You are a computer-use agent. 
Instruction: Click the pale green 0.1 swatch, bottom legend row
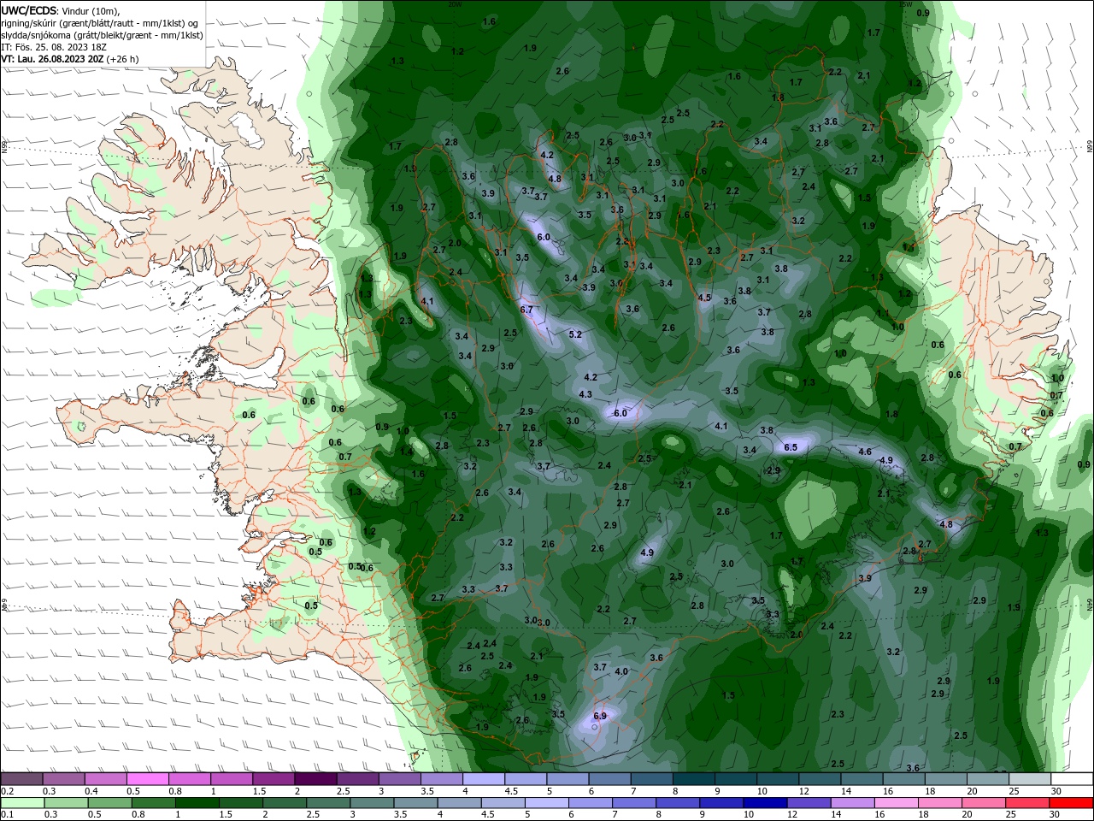coord(22,803)
